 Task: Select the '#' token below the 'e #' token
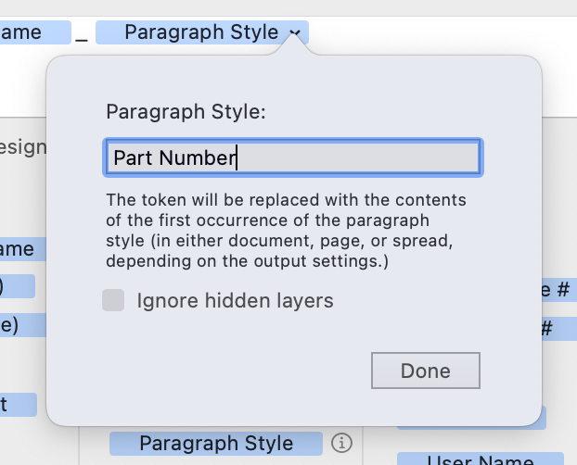(x=559, y=328)
